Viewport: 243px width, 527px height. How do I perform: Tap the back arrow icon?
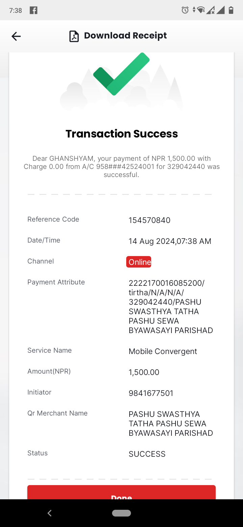pyautogui.click(x=16, y=36)
